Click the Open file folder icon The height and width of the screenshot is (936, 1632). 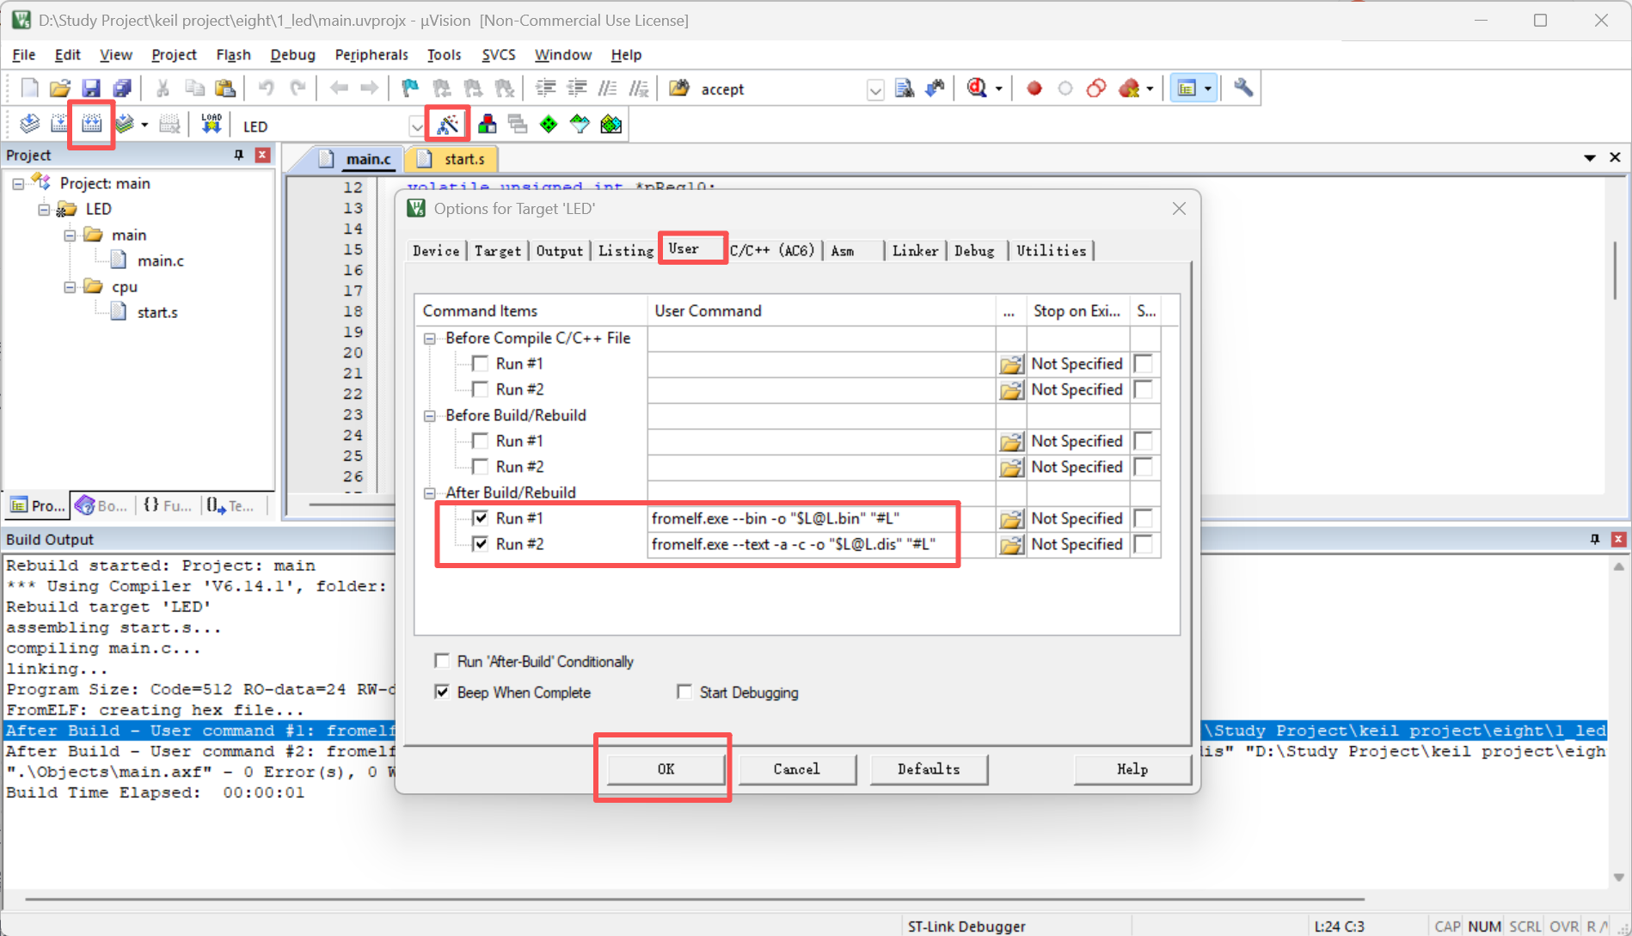(x=60, y=89)
